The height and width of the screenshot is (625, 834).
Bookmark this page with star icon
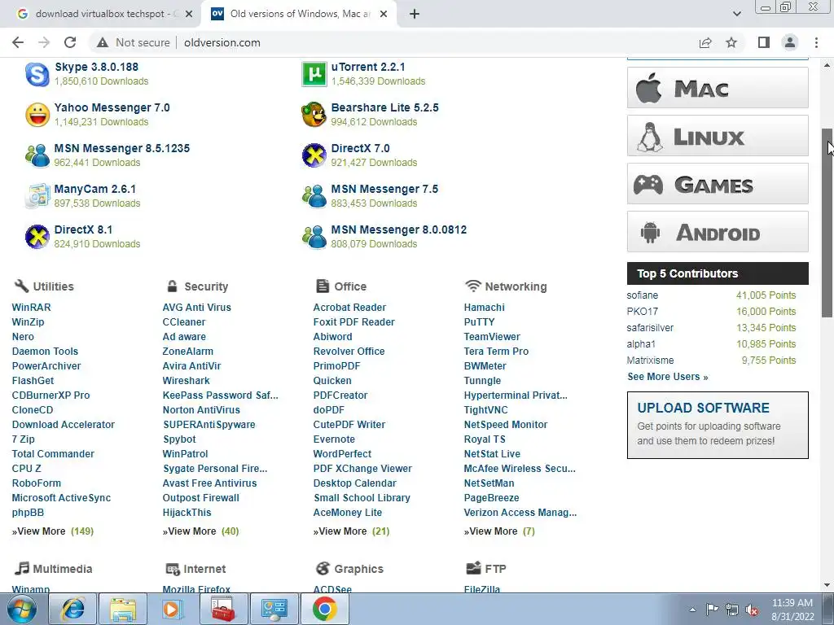[x=731, y=42]
